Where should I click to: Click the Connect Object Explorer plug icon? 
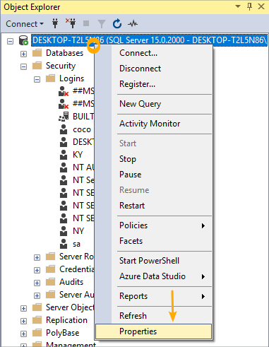(55, 23)
